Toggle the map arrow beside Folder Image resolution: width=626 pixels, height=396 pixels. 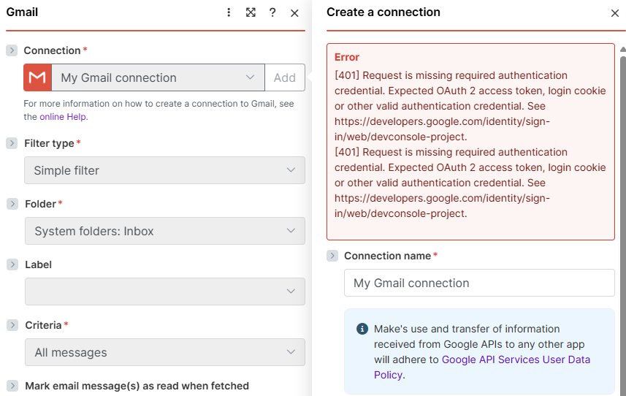[x=12, y=204]
